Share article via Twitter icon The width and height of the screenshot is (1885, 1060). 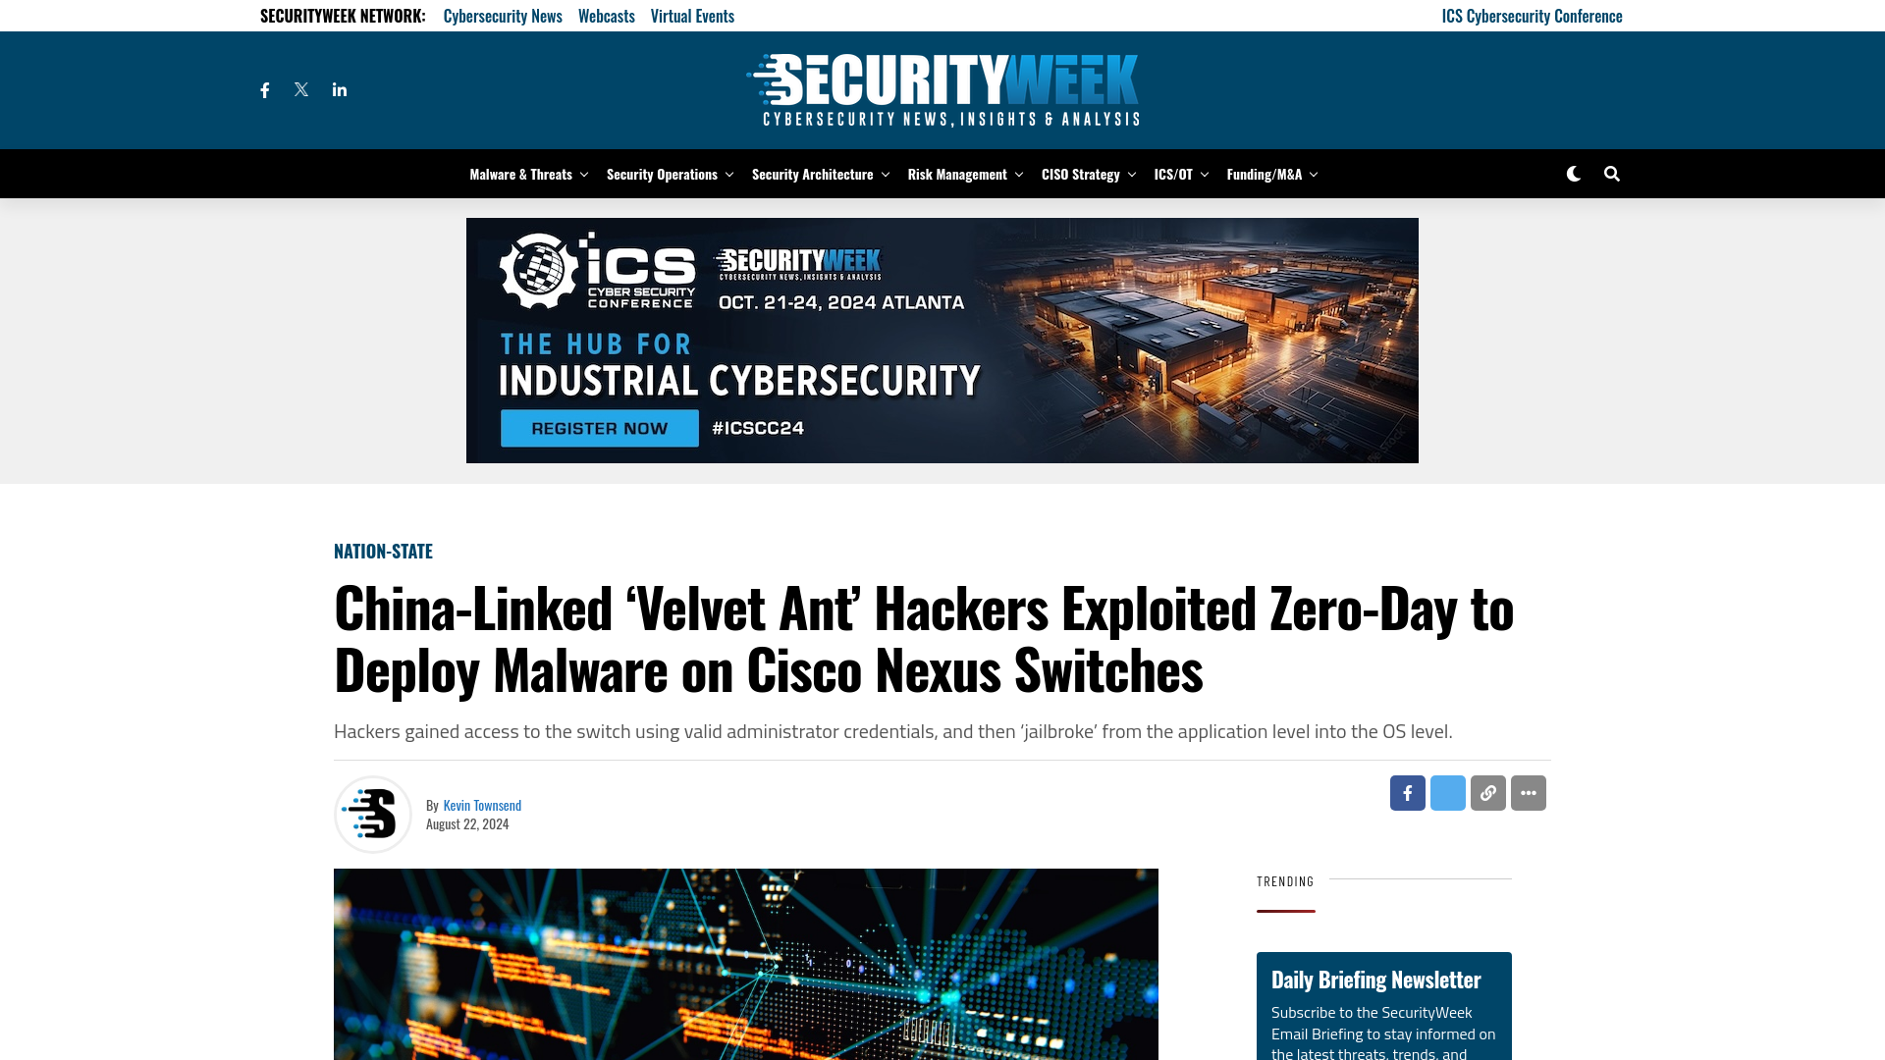[1447, 792]
